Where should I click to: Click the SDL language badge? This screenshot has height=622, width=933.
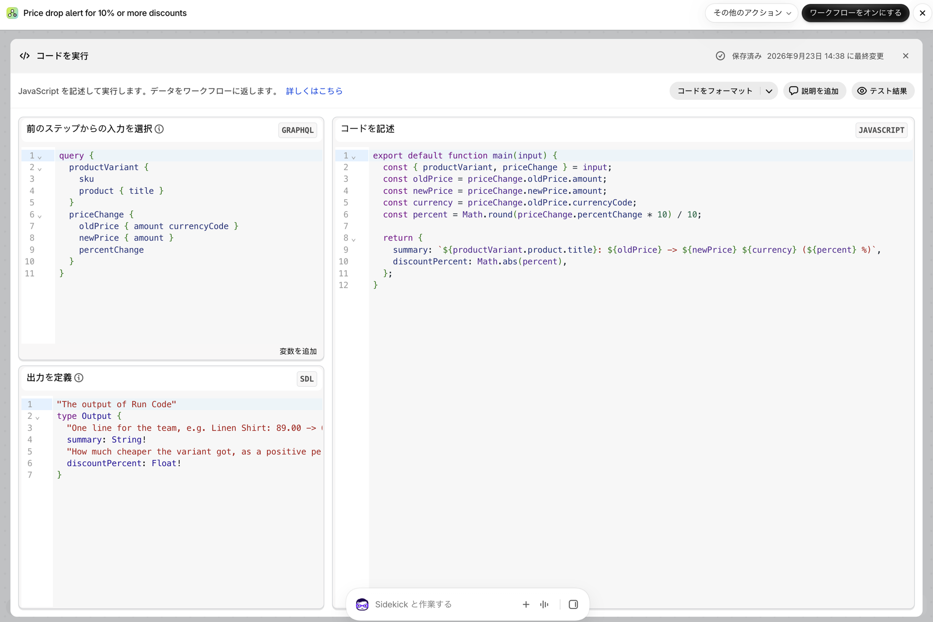coord(307,379)
